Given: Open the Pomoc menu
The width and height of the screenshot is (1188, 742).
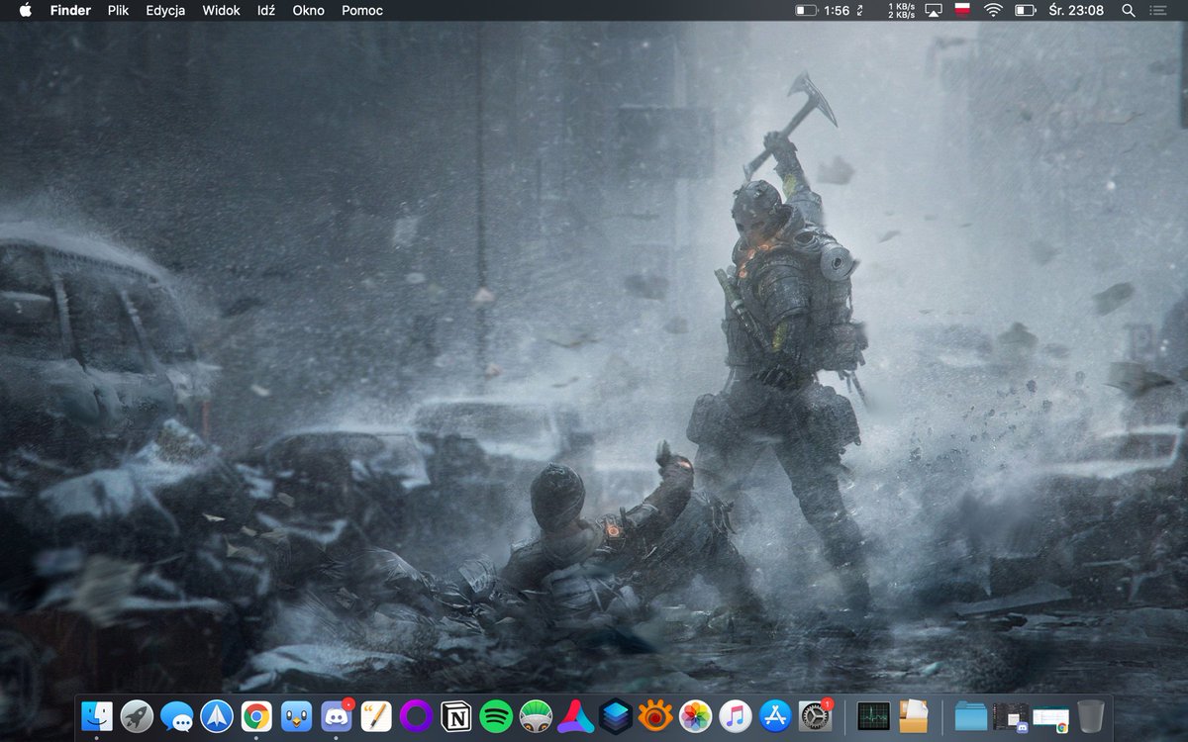Looking at the screenshot, I should [362, 10].
